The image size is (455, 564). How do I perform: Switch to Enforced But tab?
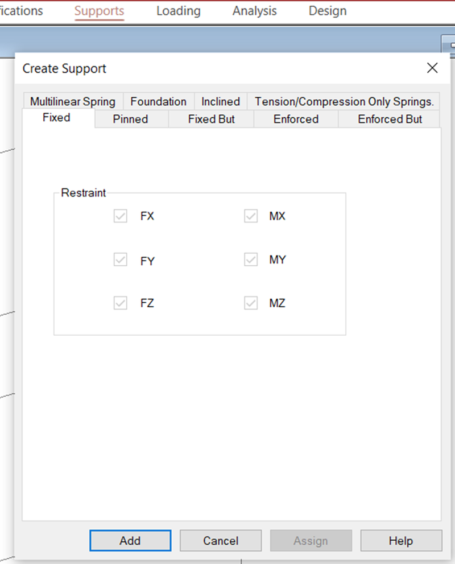tap(390, 119)
